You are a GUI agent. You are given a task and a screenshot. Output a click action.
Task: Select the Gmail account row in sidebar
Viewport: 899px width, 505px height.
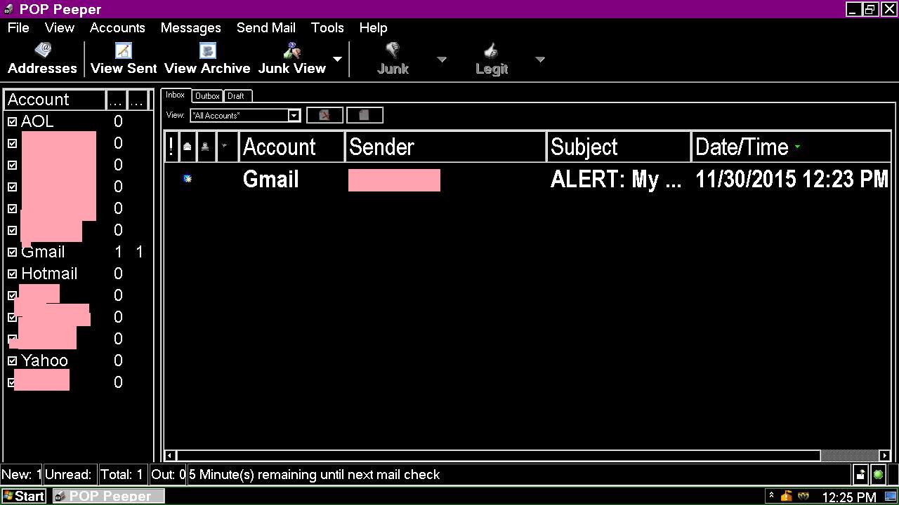[x=78, y=252]
